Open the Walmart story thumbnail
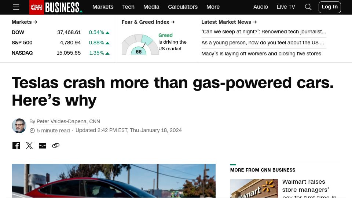Screen dimensions: 352x198 point(254,188)
